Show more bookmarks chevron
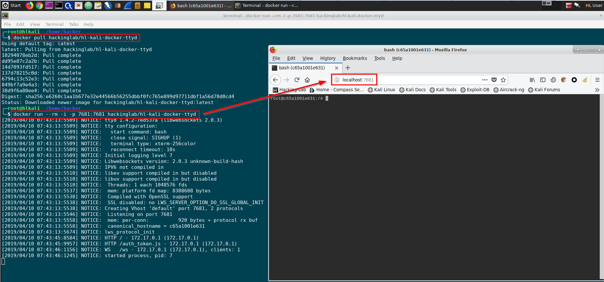The height and width of the screenshot is (282, 604). pyautogui.click(x=597, y=90)
